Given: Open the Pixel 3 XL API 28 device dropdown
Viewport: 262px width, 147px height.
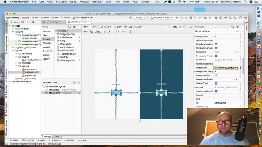Looking at the screenshot, I should [x=161, y=18].
